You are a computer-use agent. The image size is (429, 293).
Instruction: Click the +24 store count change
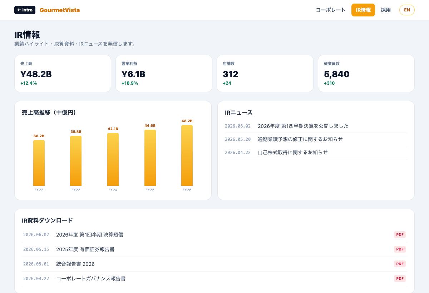pyautogui.click(x=227, y=83)
